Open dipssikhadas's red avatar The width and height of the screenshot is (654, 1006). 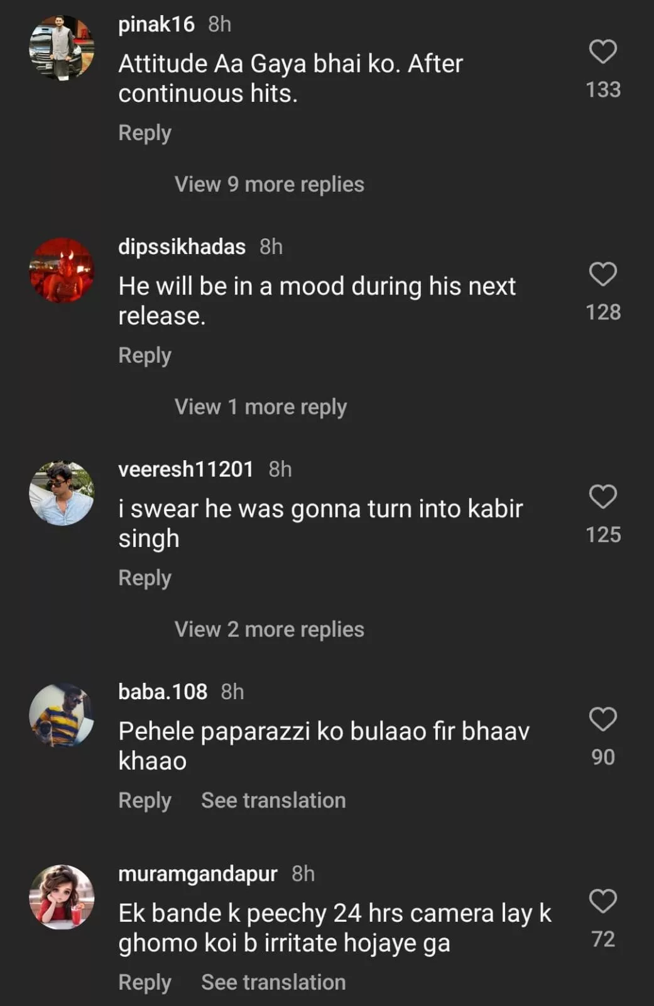62,270
